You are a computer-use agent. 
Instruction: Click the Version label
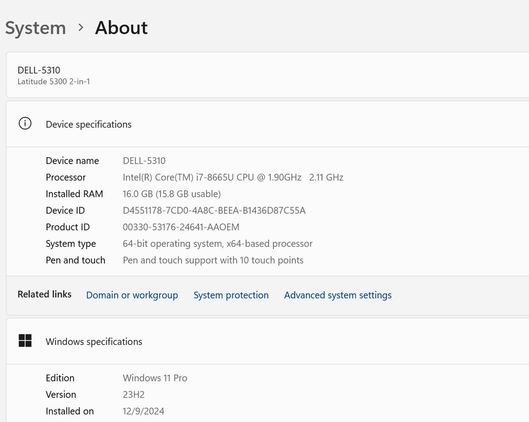pyautogui.click(x=61, y=395)
